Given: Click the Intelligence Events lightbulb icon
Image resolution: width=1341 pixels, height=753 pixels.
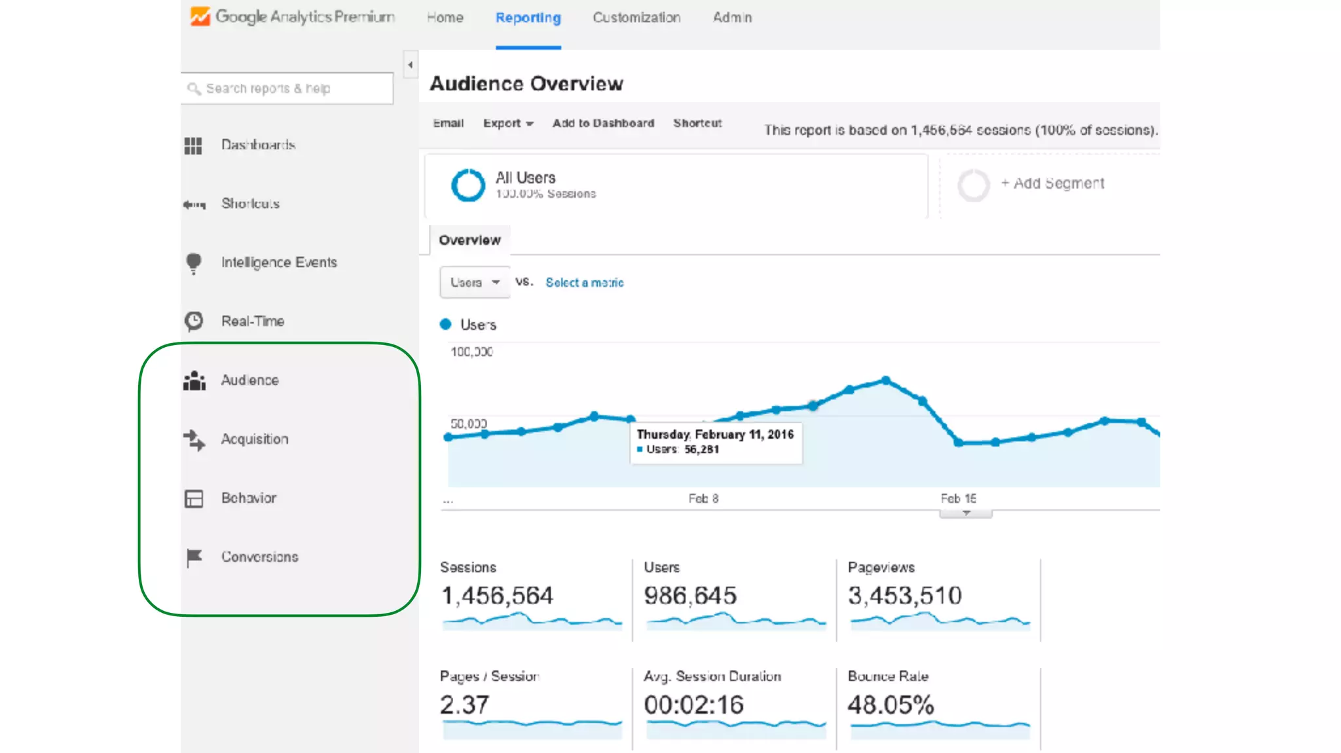Looking at the screenshot, I should 194,263.
